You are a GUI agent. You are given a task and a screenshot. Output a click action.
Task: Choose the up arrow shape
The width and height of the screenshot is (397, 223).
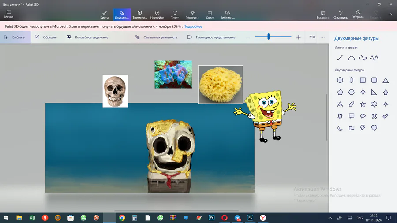click(x=386, y=92)
